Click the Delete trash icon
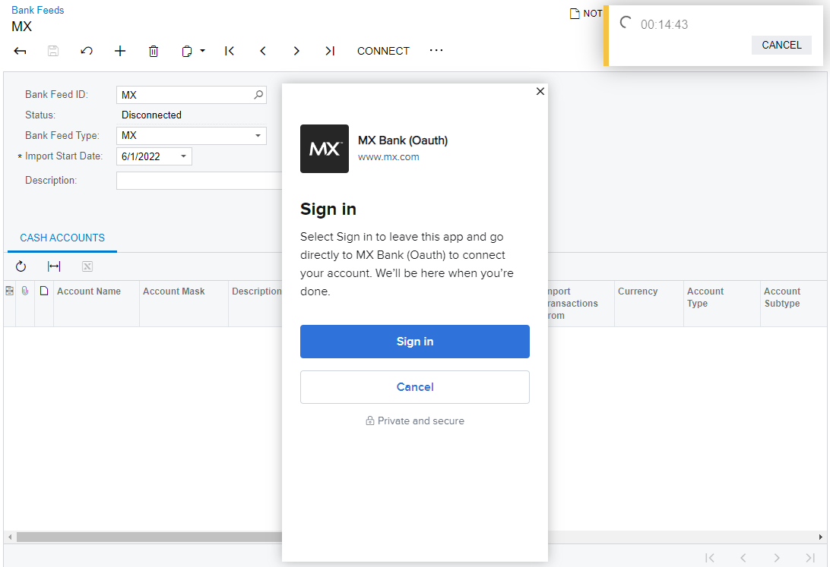The height and width of the screenshot is (567, 830). [x=154, y=51]
